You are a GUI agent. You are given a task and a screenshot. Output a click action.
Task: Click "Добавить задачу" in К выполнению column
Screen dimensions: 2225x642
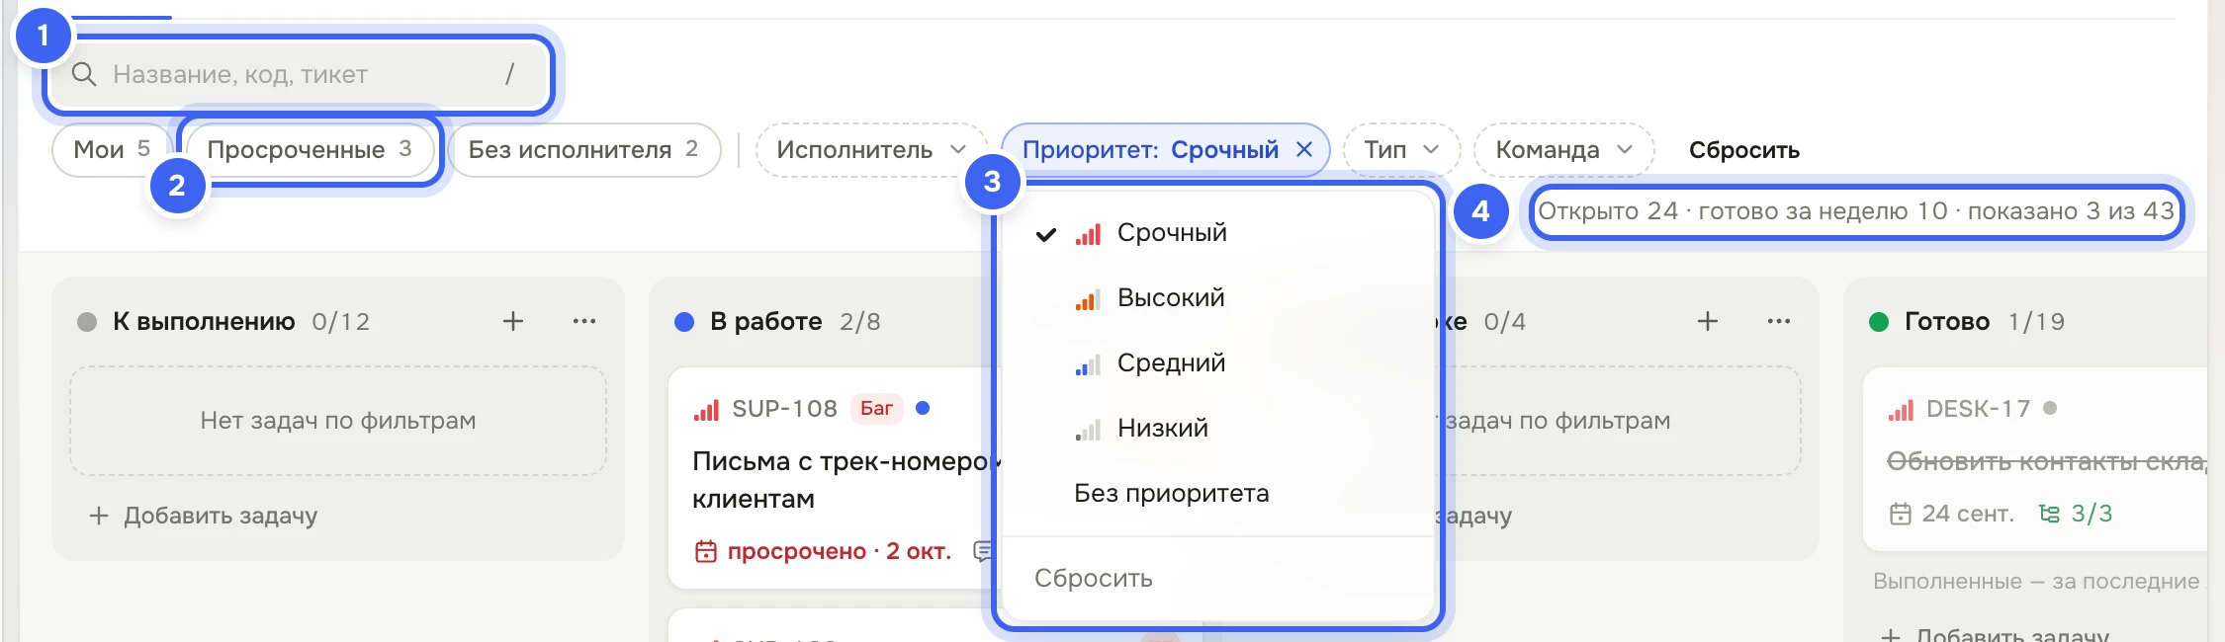(204, 516)
